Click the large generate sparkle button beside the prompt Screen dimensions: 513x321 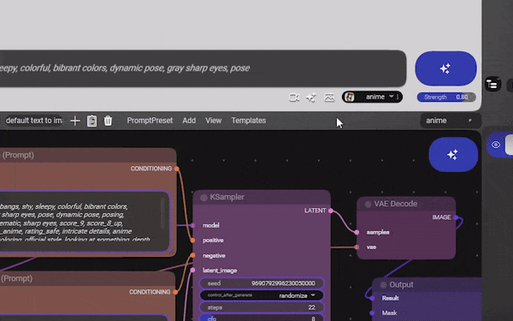445,68
